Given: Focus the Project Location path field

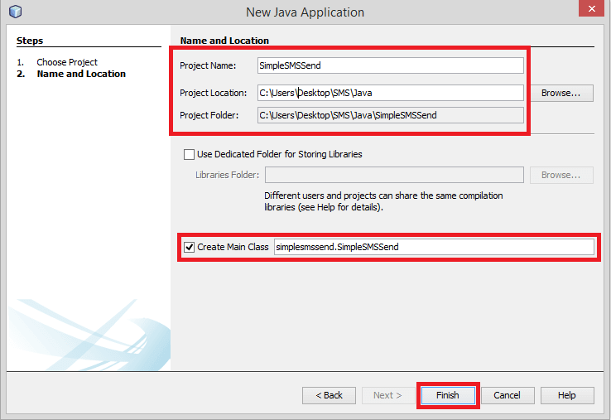Looking at the screenshot, I should point(390,93).
